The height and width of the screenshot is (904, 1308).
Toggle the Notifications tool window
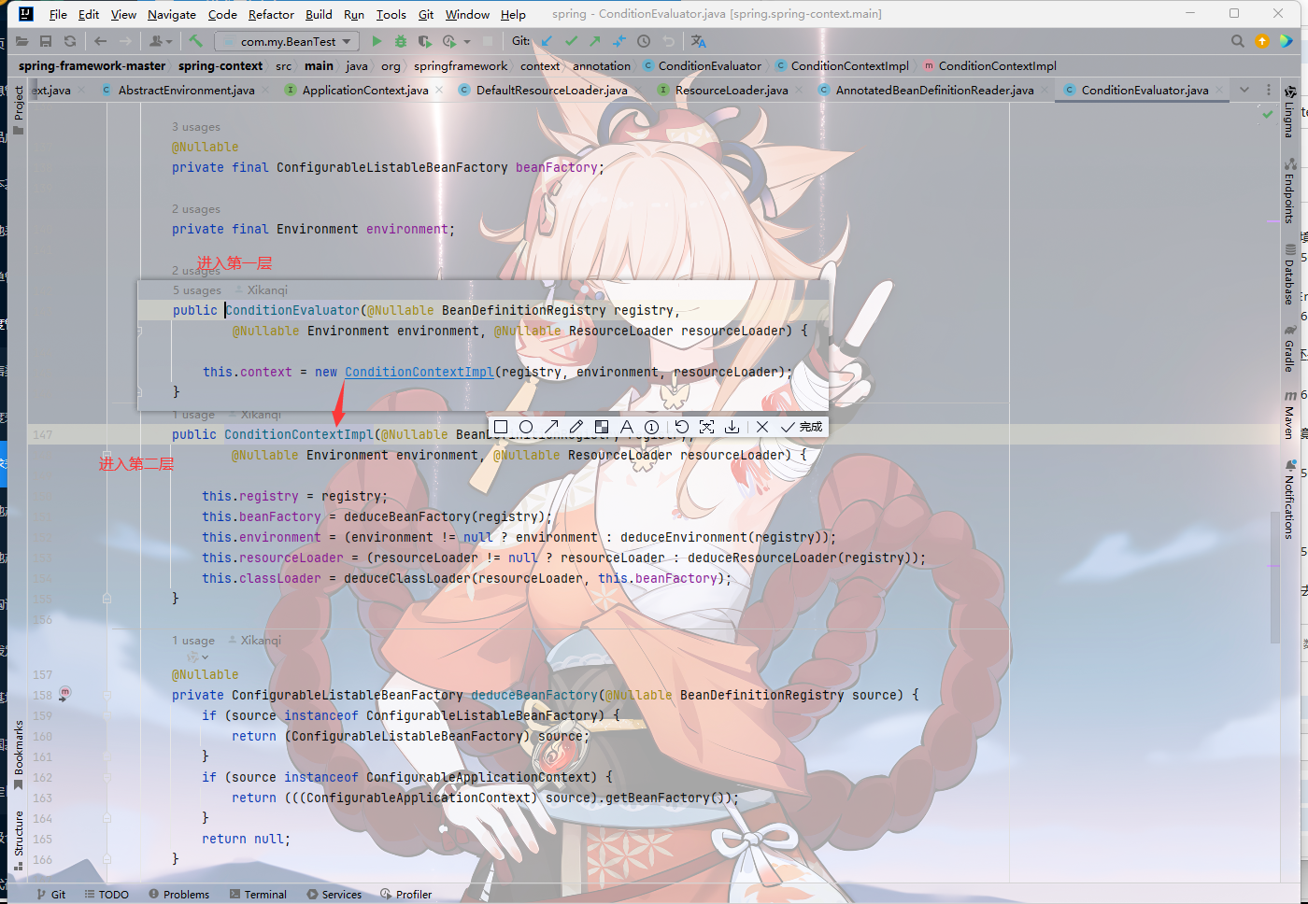[x=1289, y=499]
